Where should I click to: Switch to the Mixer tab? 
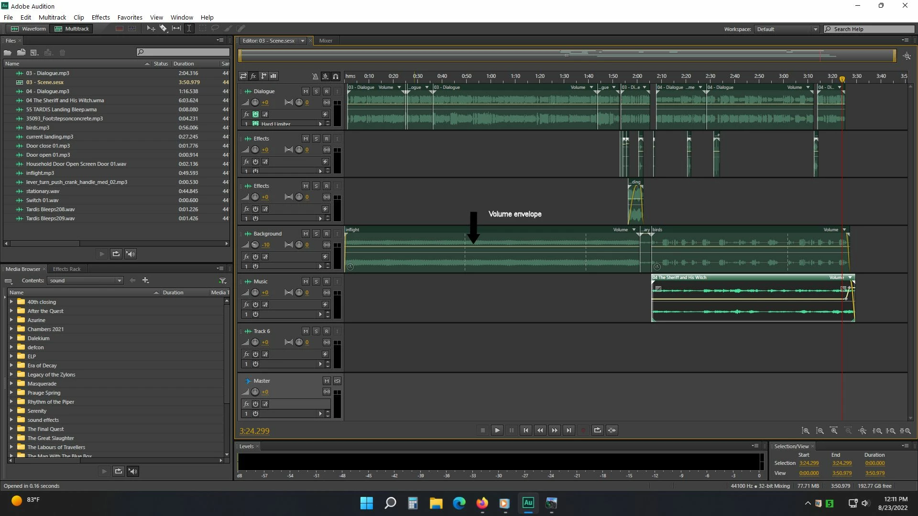pos(326,41)
